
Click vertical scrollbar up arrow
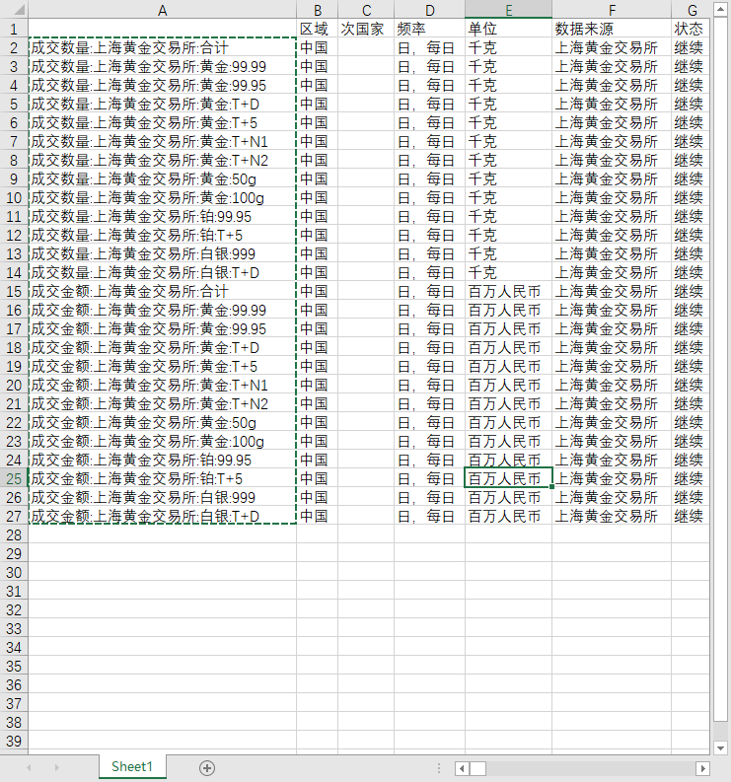point(720,10)
